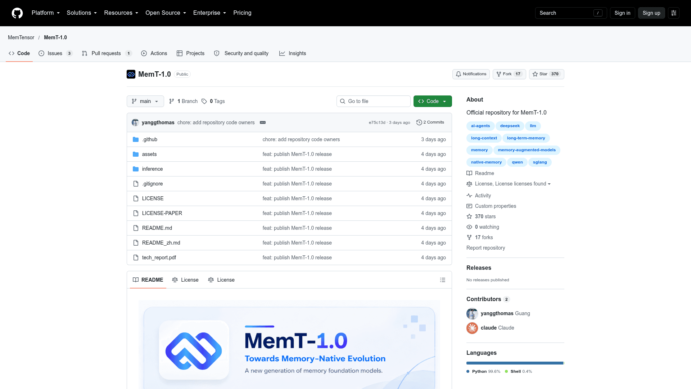The height and width of the screenshot is (389, 691).
Task: Click the Pricing link
Action: pyautogui.click(x=242, y=13)
